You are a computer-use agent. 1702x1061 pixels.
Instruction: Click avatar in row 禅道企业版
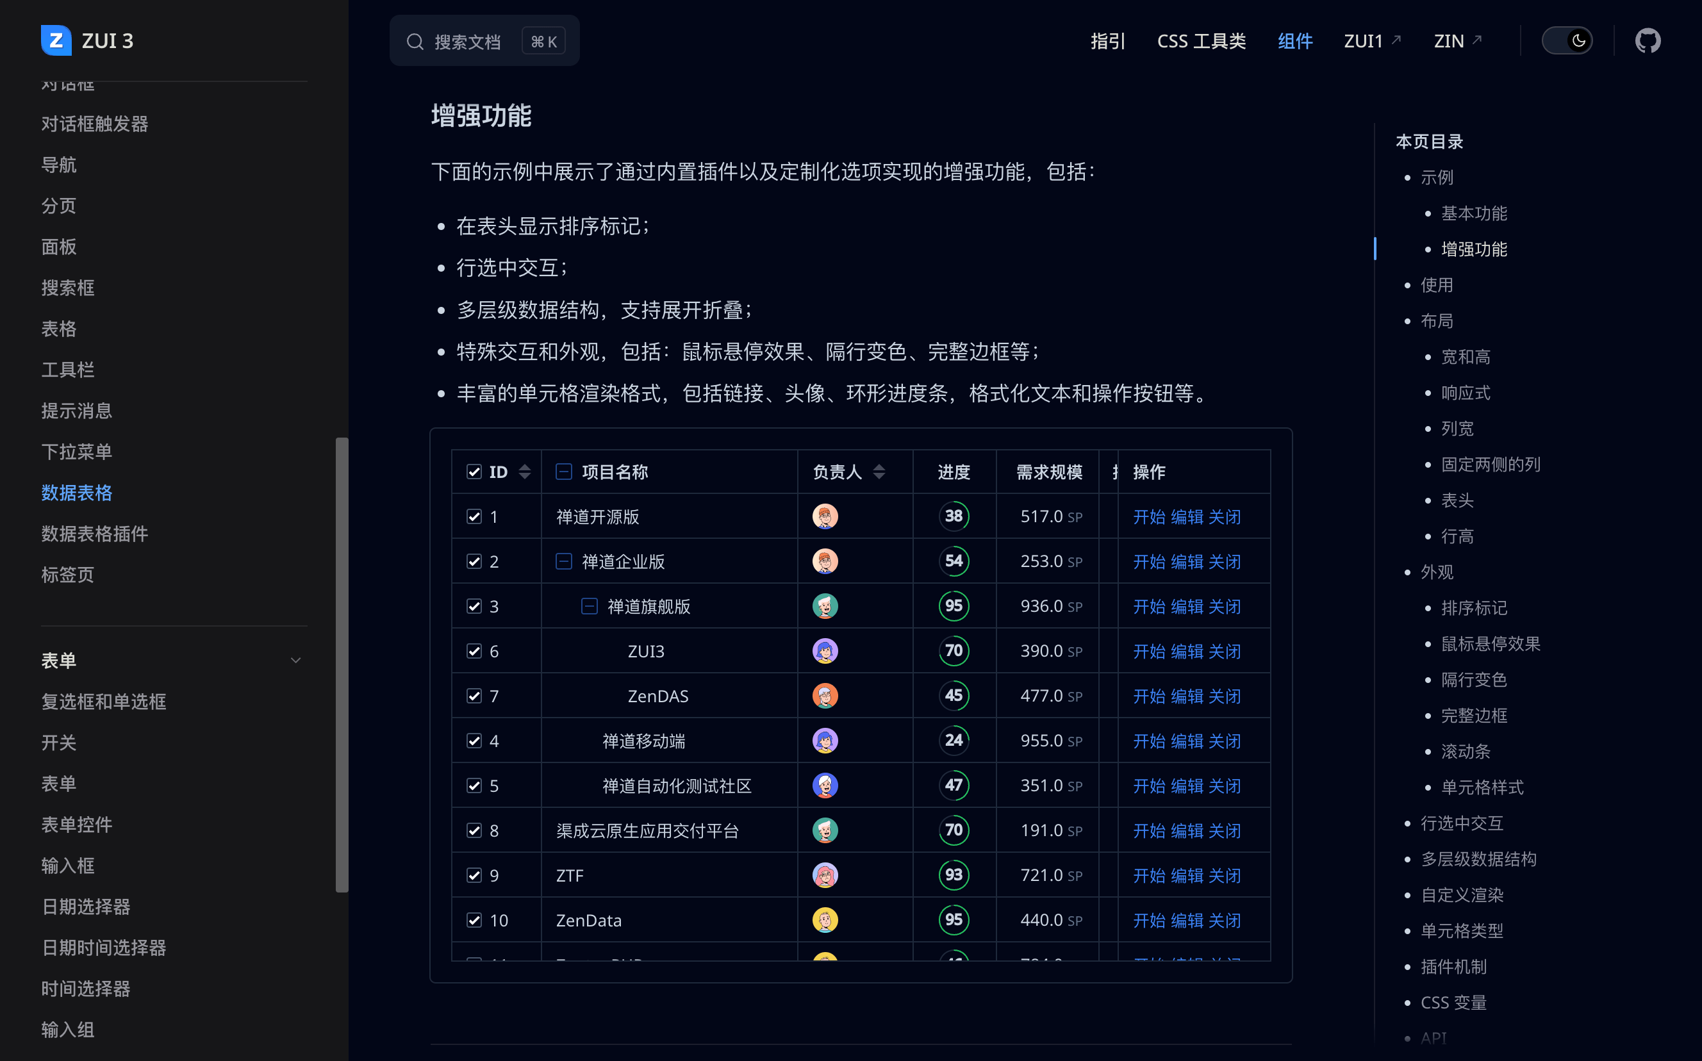pyautogui.click(x=825, y=561)
